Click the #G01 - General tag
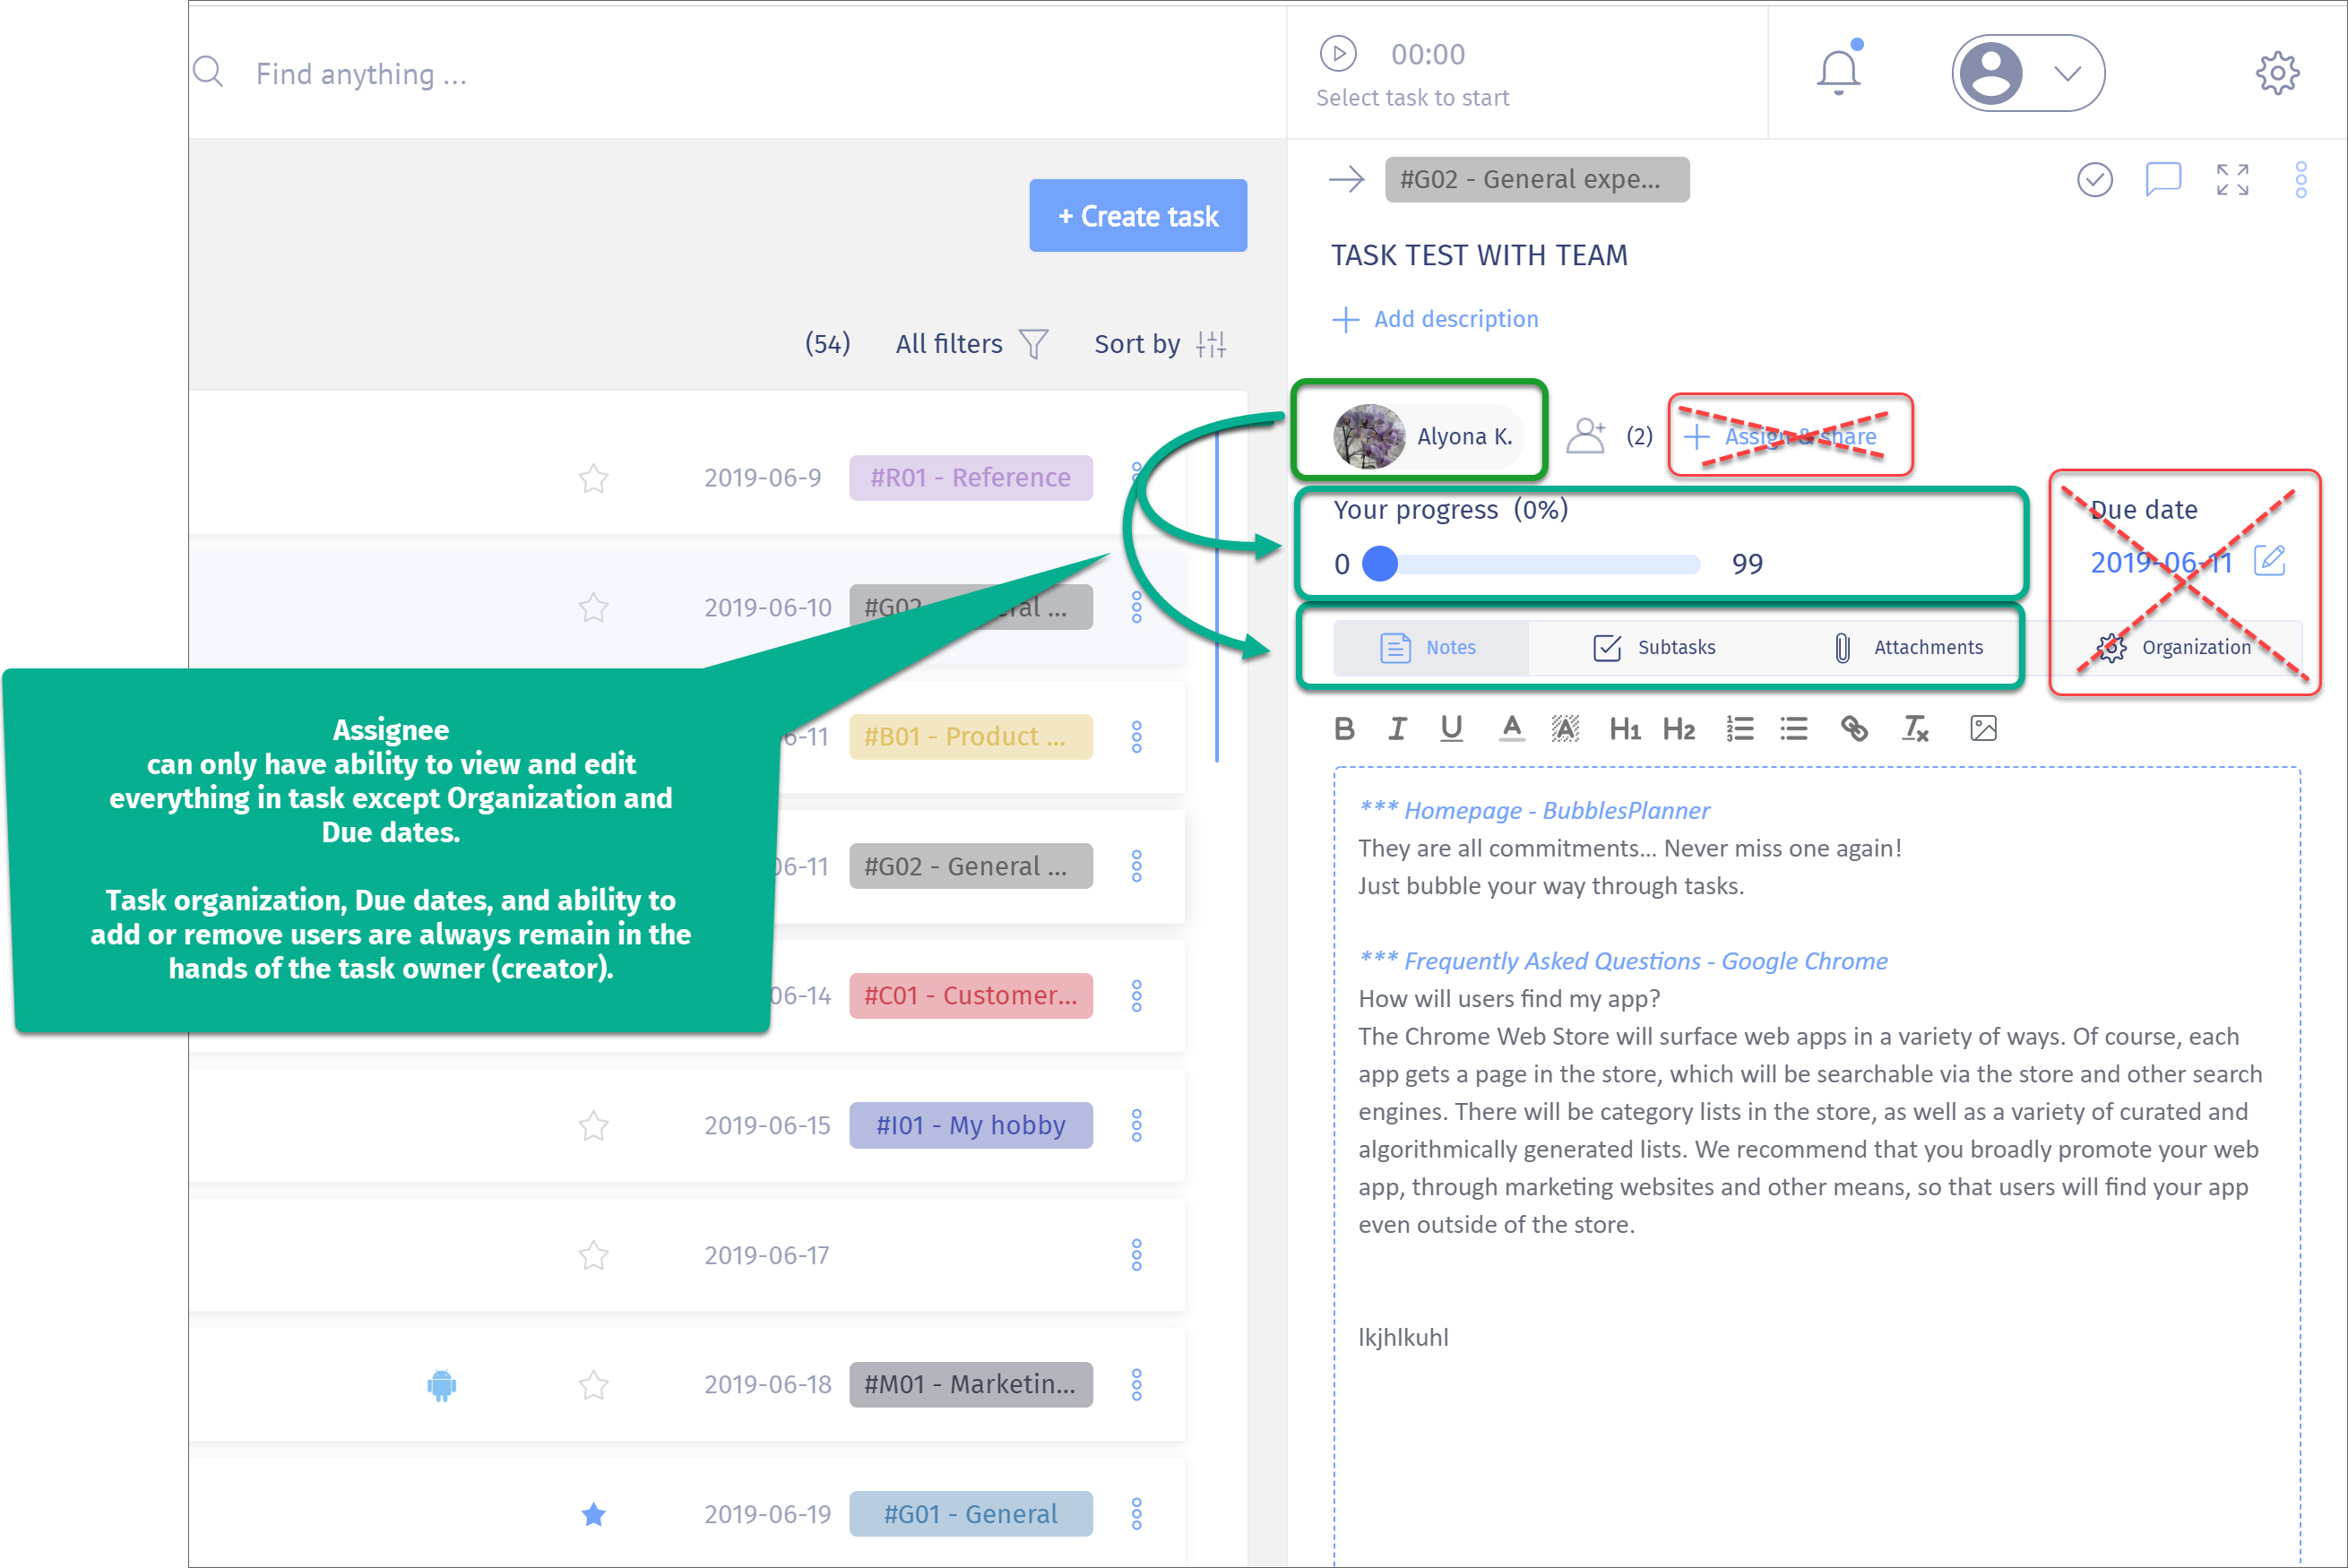2348x1568 pixels. [x=970, y=1514]
